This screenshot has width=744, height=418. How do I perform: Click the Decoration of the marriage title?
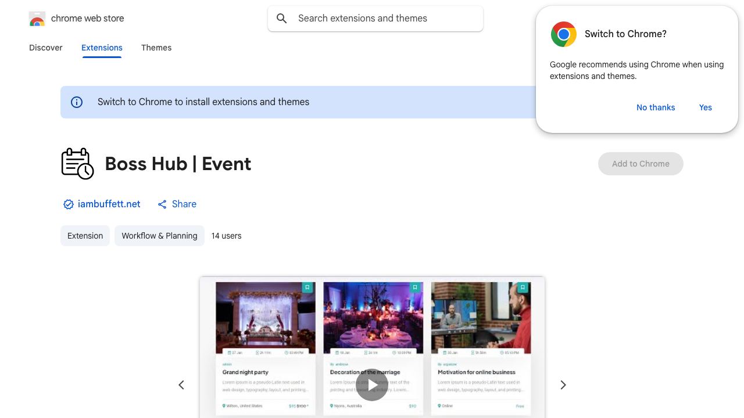tap(365, 372)
